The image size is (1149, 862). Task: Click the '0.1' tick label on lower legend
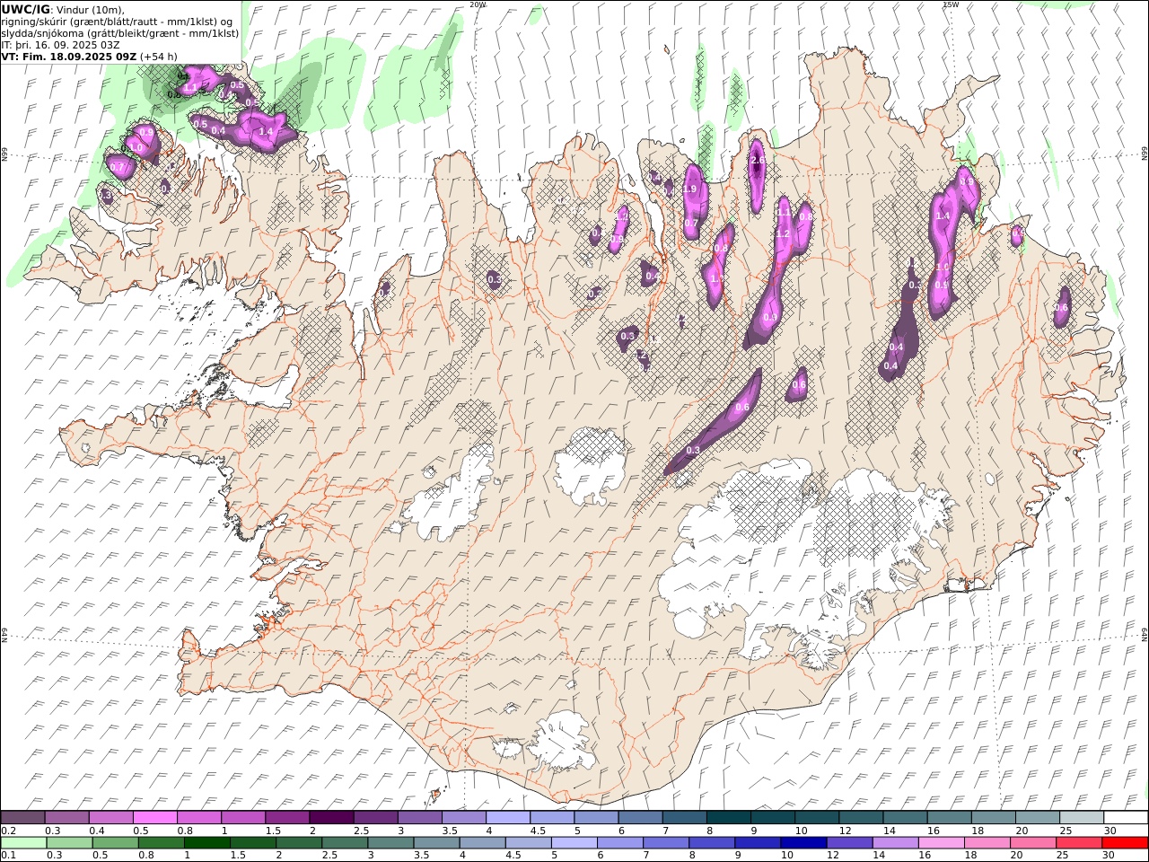pos(7,856)
